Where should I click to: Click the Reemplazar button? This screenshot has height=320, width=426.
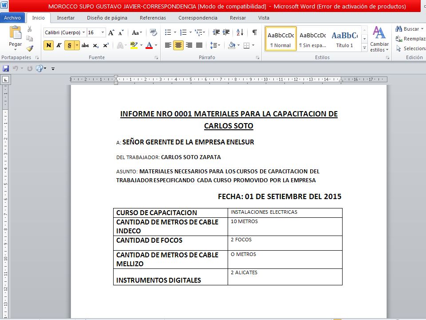(x=410, y=39)
